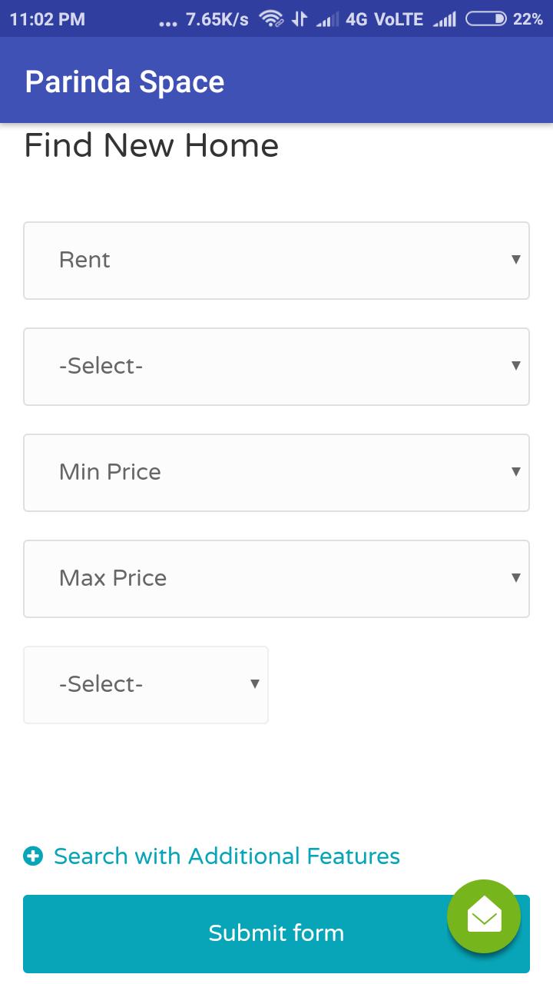Tap the 11:02 PM clock
This screenshot has width=553, height=984.
point(48,19)
